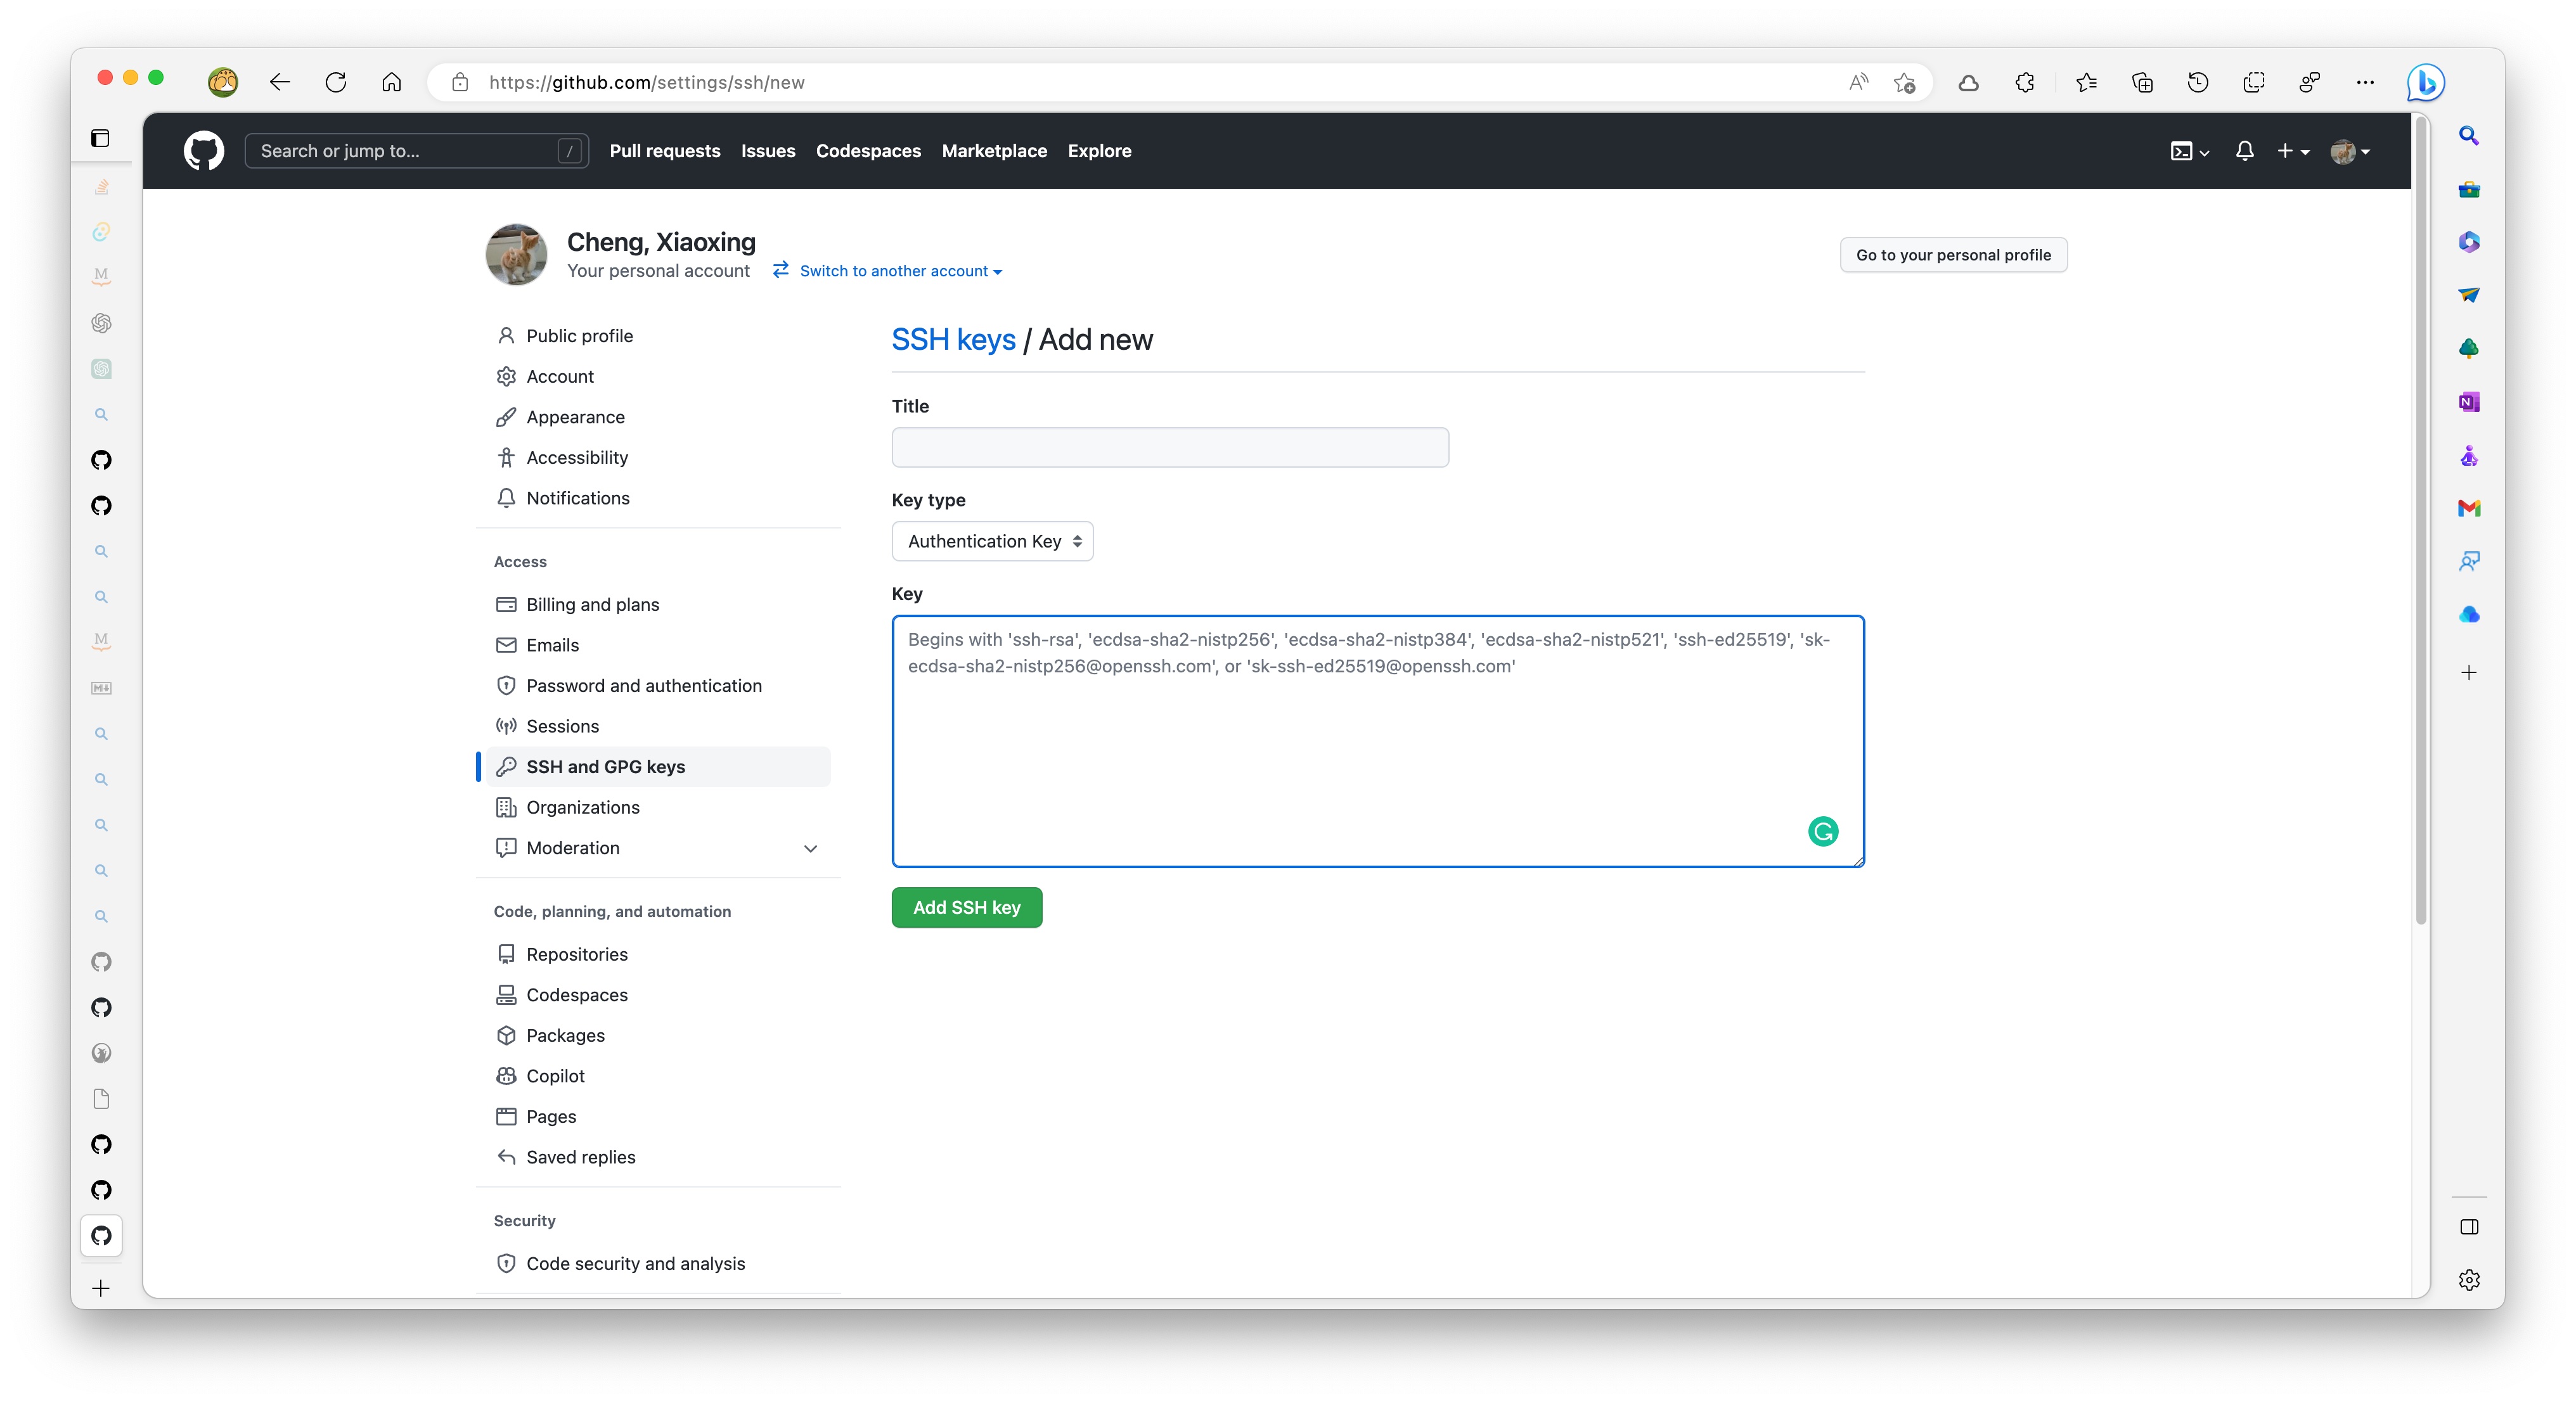Open the notifications bell icon
This screenshot has height=1403, width=2576.
2244,151
